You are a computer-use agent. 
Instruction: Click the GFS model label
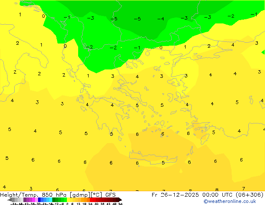coord(110,195)
